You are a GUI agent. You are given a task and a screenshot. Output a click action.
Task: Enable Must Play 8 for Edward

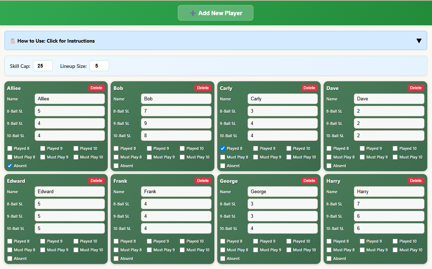10,250
